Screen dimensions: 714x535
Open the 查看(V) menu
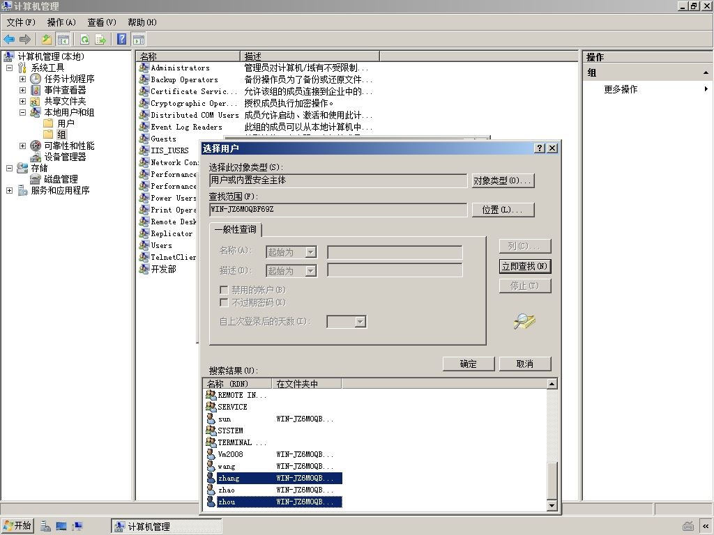102,22
